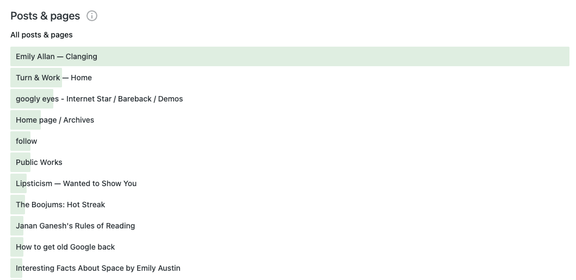
Task: Click the green bar beside The Boojums
Action: point(17,205)
